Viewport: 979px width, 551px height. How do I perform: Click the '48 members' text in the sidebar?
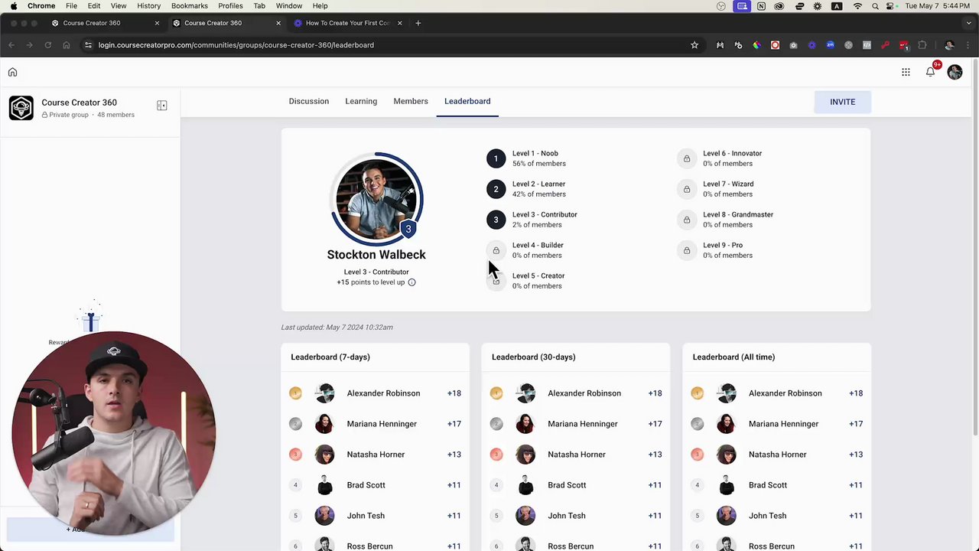coord(115,115)
